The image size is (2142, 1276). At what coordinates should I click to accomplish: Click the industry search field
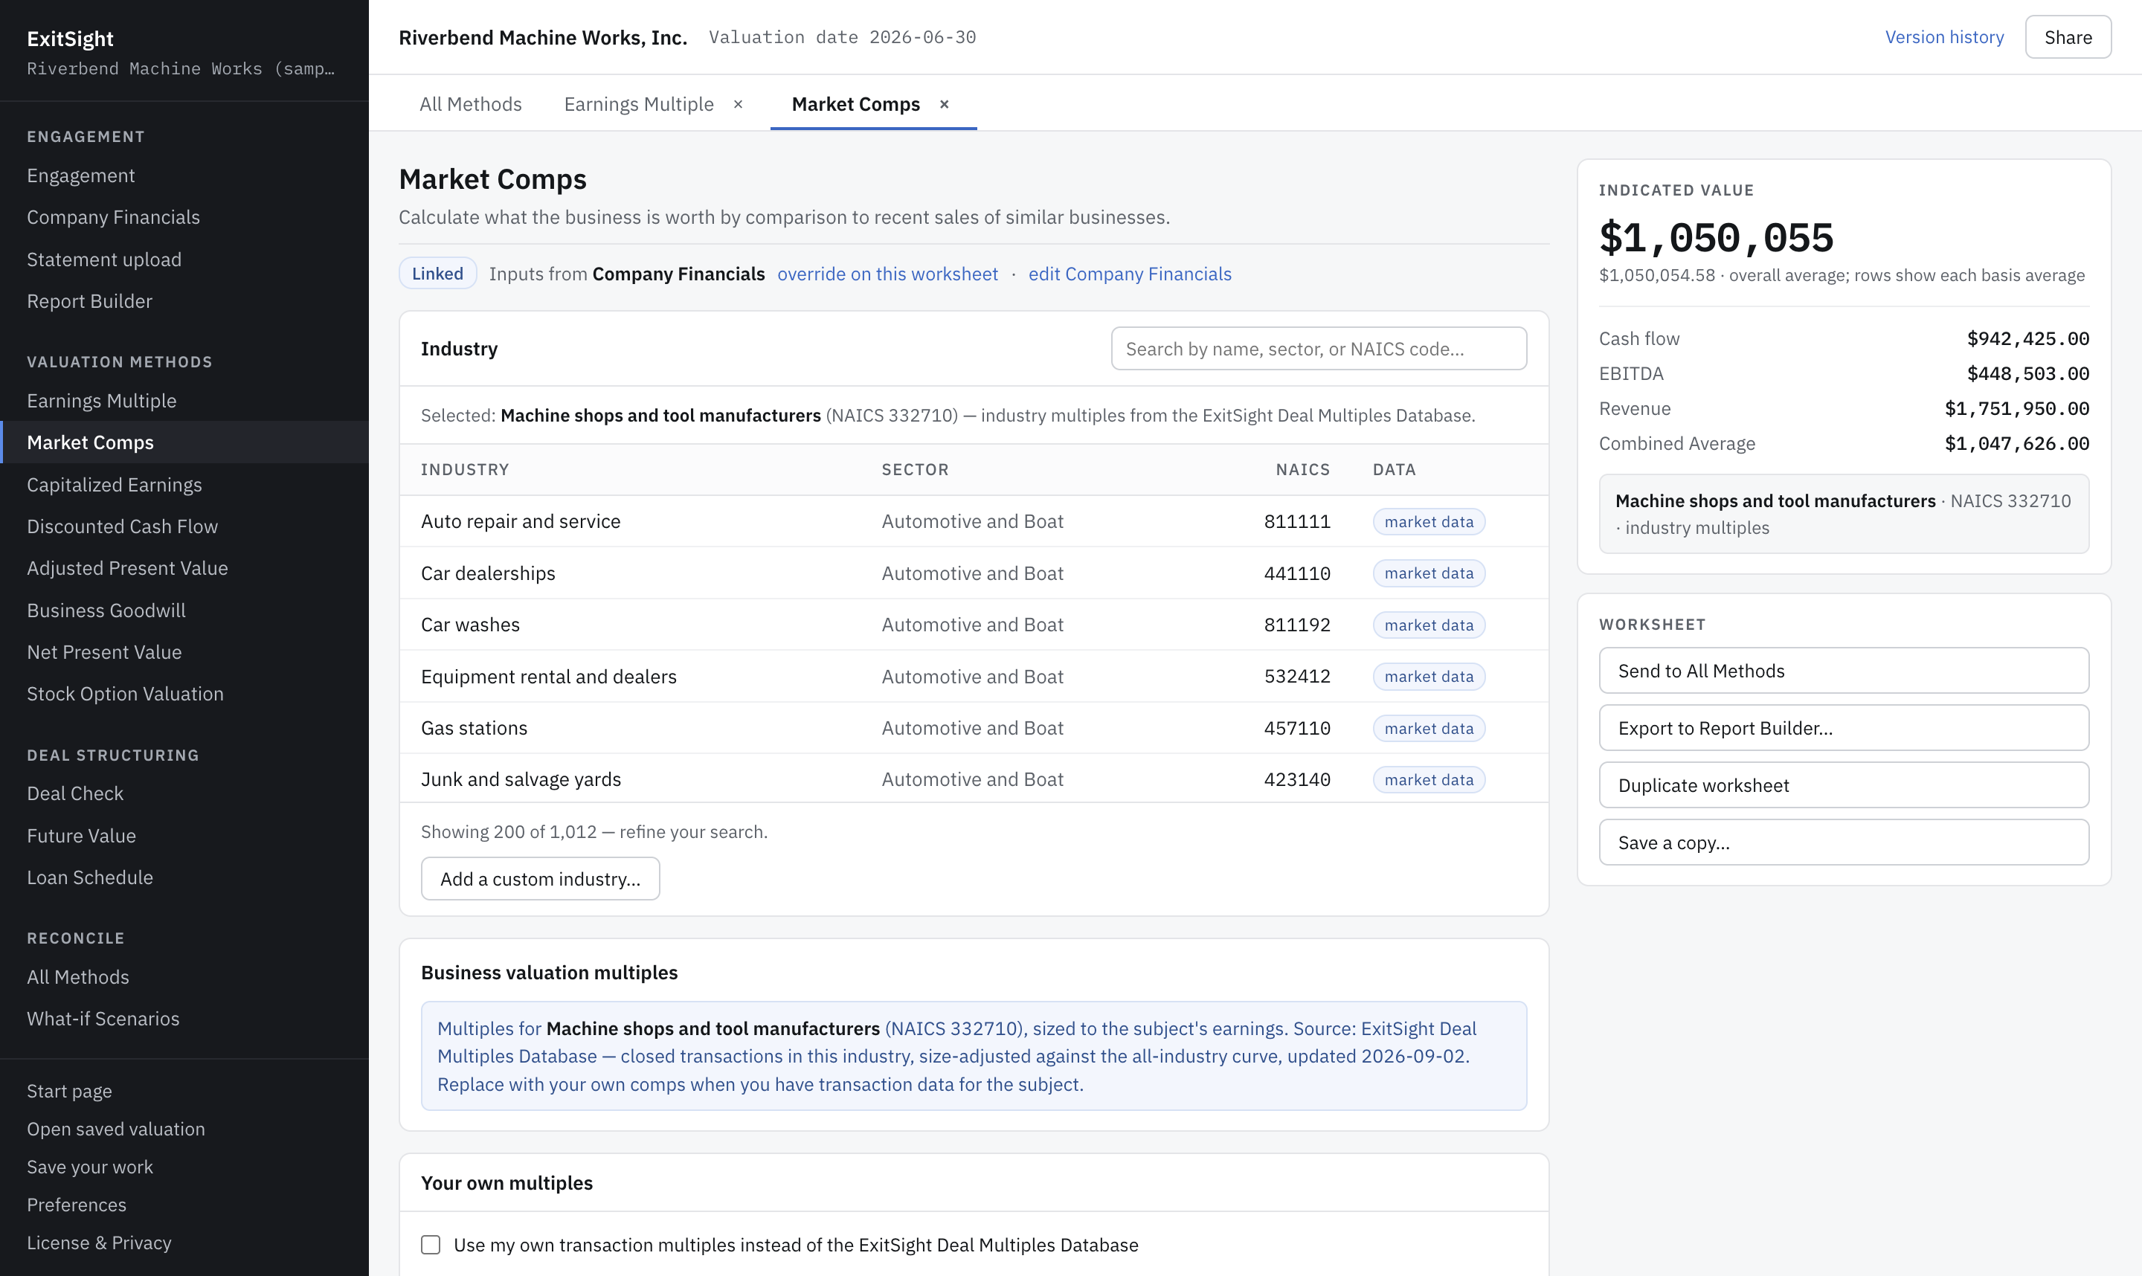click(1318, 349)
